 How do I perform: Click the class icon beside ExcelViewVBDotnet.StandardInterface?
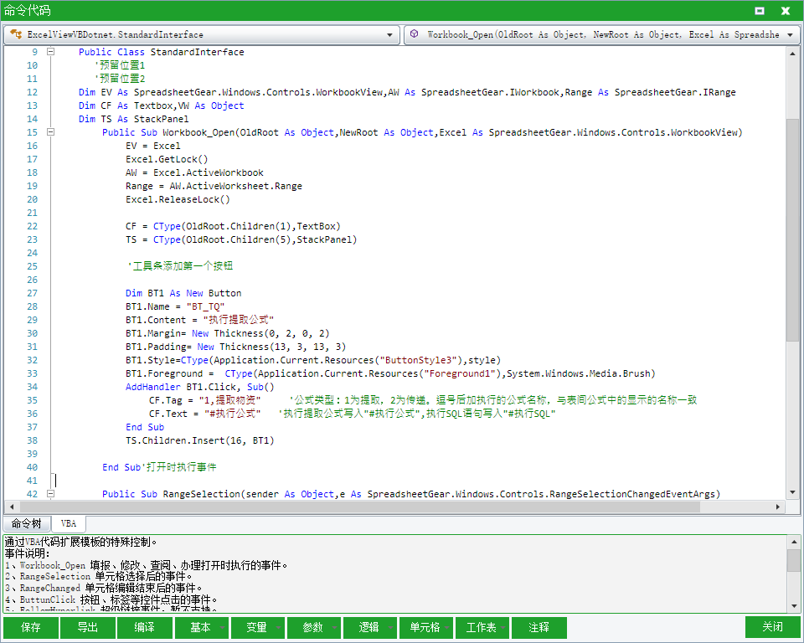pos(16,34)
